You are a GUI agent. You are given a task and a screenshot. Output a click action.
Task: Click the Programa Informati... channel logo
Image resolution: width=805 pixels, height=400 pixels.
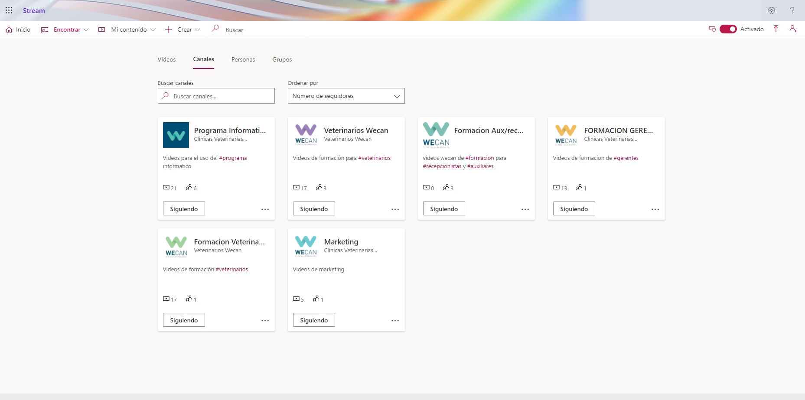pyautogui.click(x=176, y=135)
